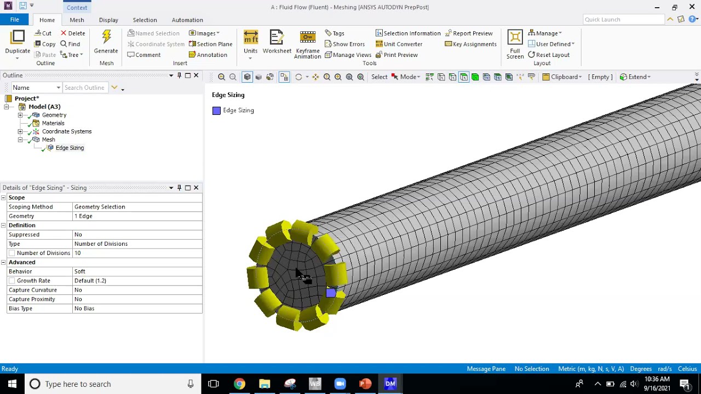Screen dimensions: 701x394
Task: Open the Images dropdown
Action: tap(204, 33)
